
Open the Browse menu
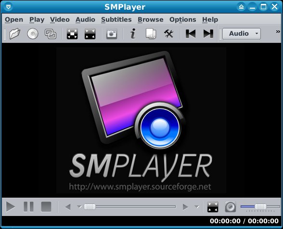point(151,19)
